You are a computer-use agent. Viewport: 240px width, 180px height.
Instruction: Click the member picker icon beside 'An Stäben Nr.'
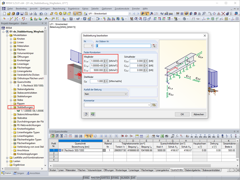(x=154, y=46)
